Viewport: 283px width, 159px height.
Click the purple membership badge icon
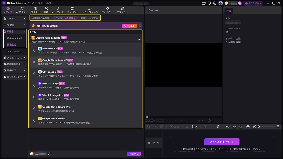240,3
